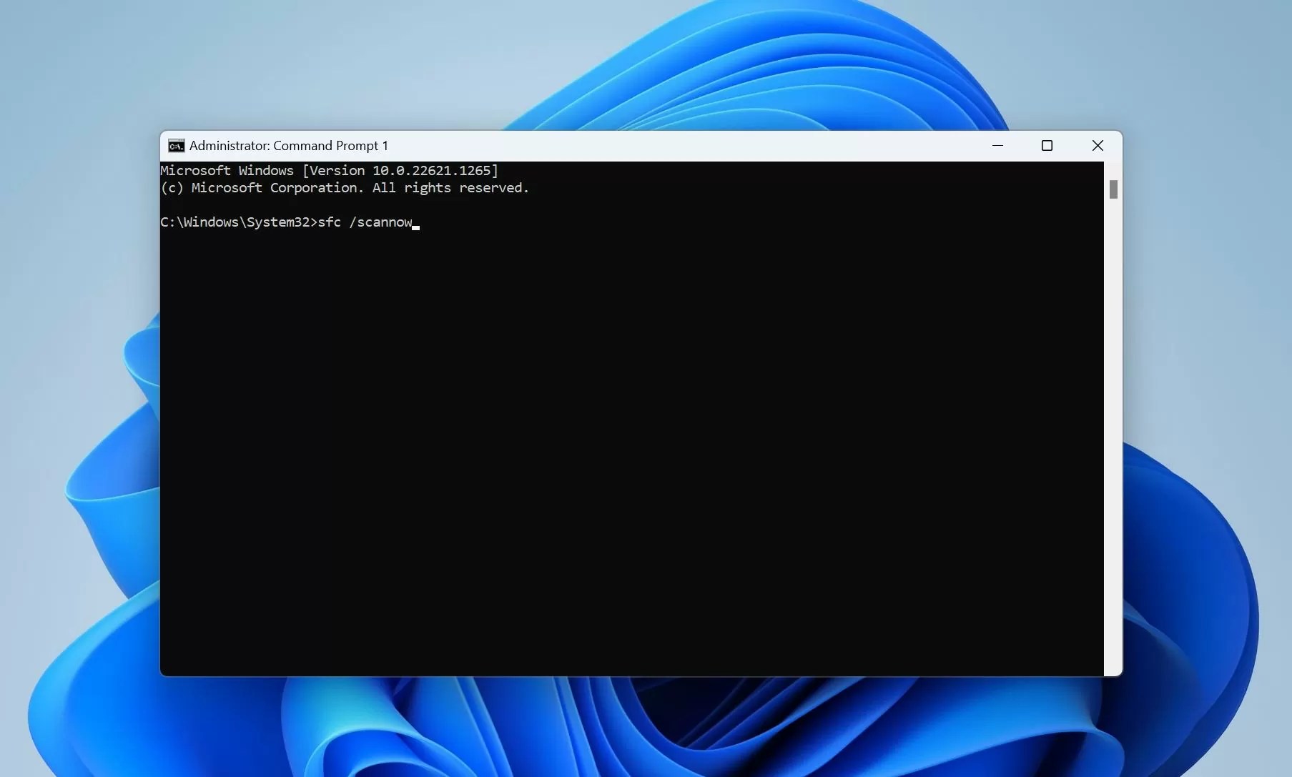Click after the typed sfc /scannow command
Viewport: 1292px width, 777px height.
(x=418, y=222)
